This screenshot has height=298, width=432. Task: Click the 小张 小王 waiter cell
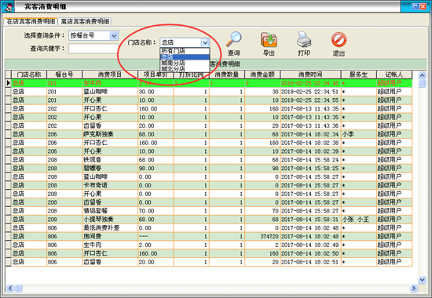[358, 220]
